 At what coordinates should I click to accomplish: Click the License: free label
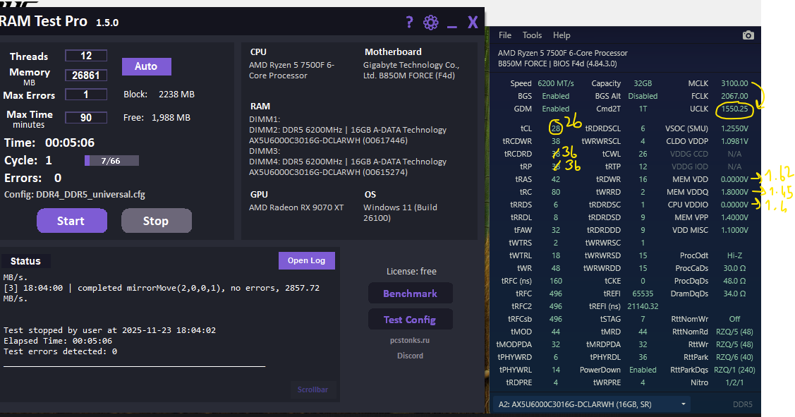tap(411, 272)
